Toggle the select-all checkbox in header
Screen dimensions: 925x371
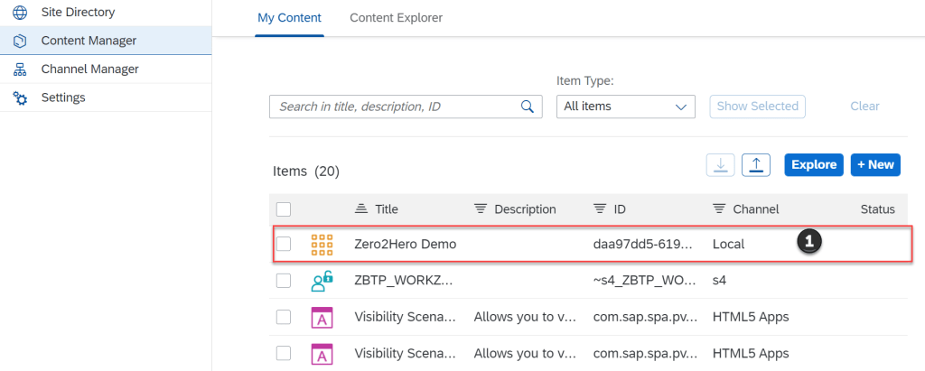click(284, 209)
